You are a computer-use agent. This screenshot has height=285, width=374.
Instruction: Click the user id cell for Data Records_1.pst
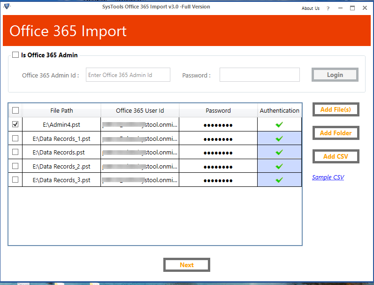click(140, 139)
